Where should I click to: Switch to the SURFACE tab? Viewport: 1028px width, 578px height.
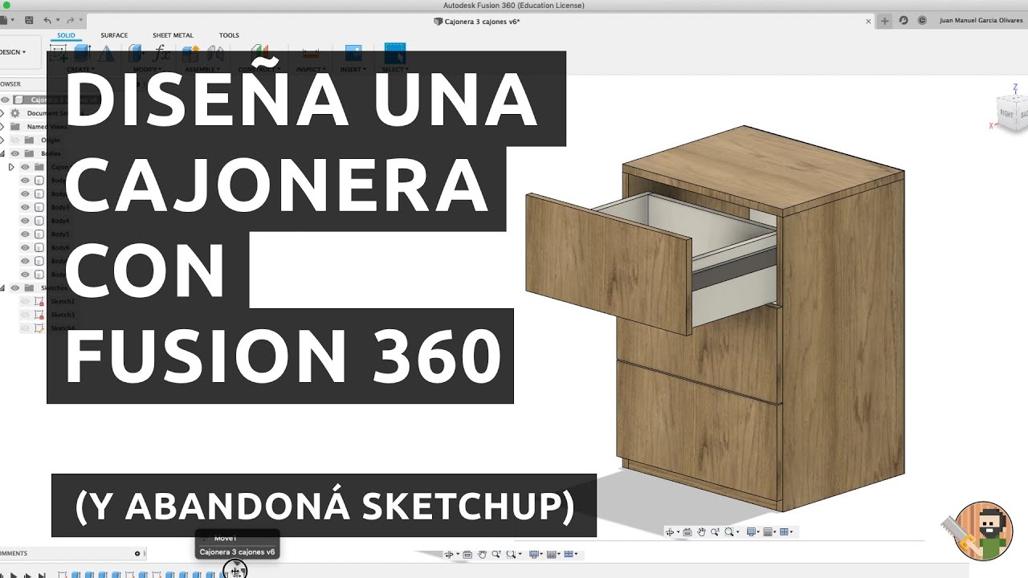(x=114, y=35)
